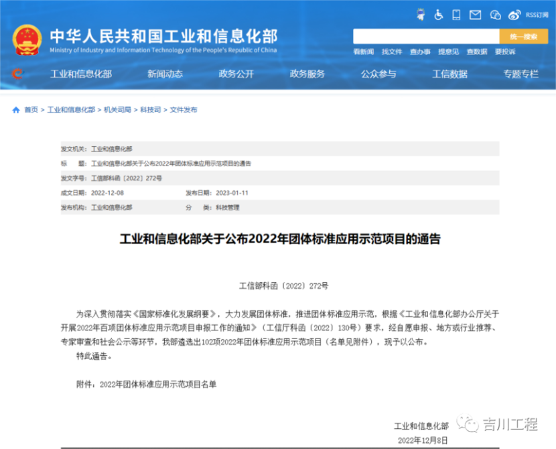Open the mobile phone version icon
The image size is (556, 449).
(456, 15)
